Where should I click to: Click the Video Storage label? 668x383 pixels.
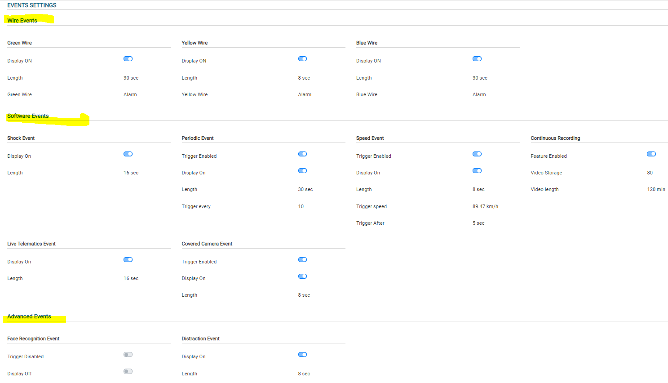click(x=546, y=173)
